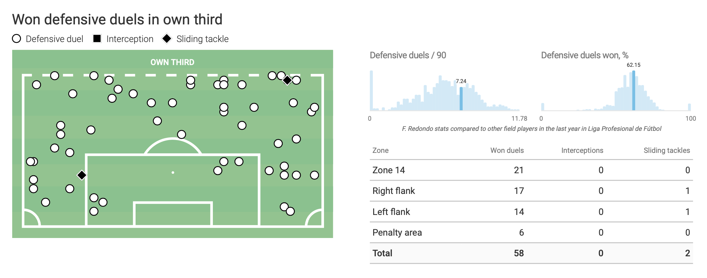The image size is (707, 278).
Task: Click the highlighted 7.24 bar in the histogram
Action: pos(461,99)
